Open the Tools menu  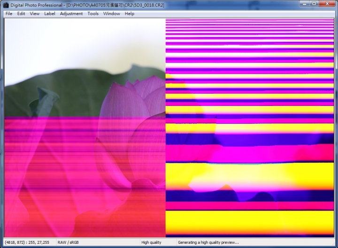(93, 14)
